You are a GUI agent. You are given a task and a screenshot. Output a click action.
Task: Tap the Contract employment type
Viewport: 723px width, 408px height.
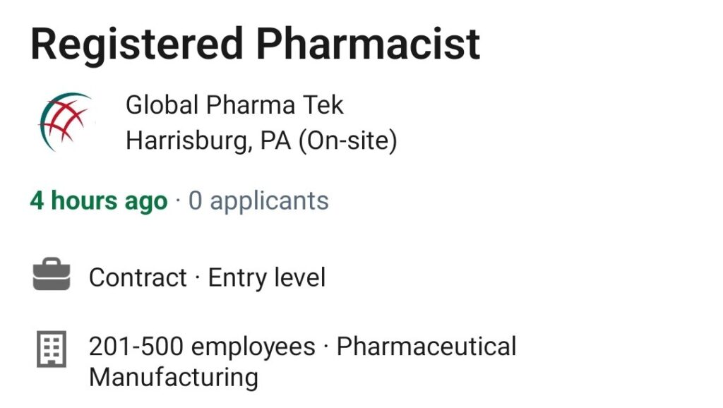click(x=138, y=277)
